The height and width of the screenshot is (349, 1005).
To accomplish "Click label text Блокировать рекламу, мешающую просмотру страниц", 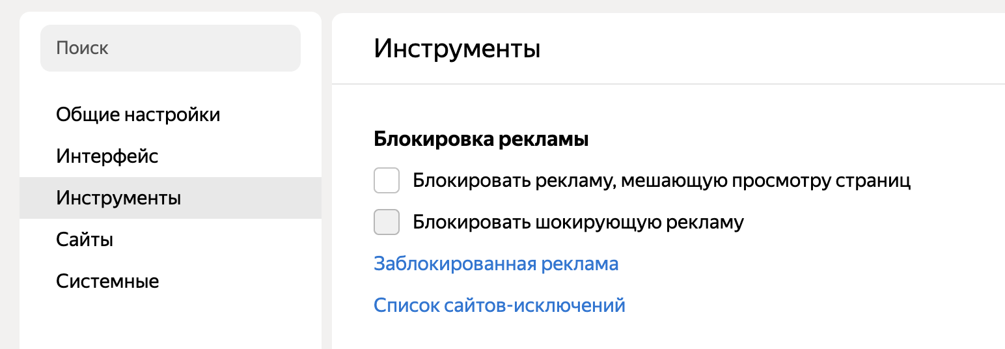I will coord(661,180).
